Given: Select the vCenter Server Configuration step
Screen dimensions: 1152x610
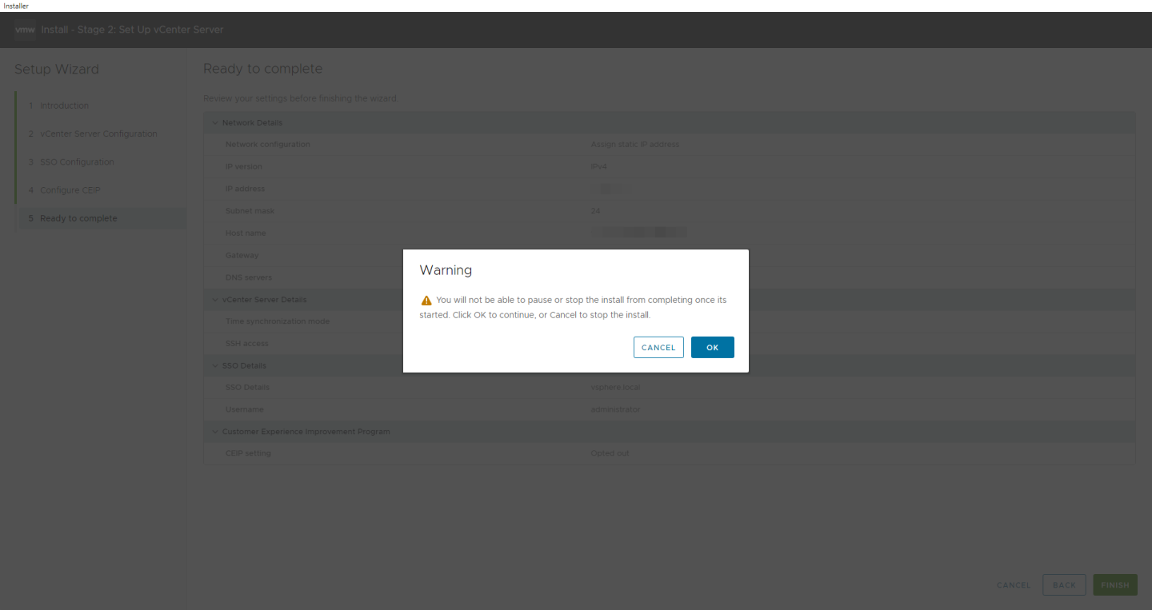Looking at the screenshot, I should click(x=99, y=134).
